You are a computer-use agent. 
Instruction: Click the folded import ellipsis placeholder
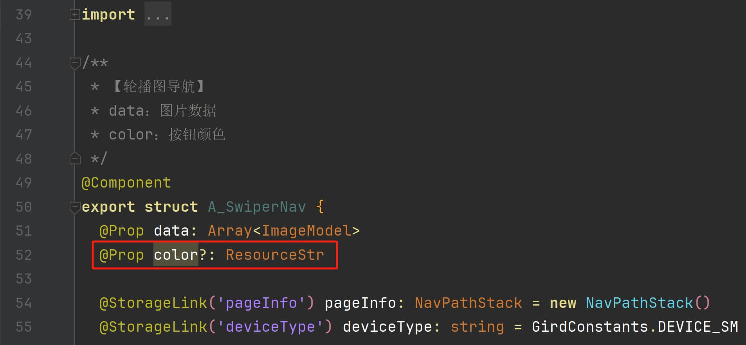[158, 14]
